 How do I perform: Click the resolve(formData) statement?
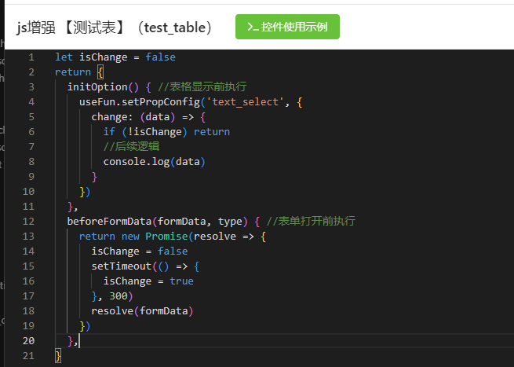pos(142,311)
